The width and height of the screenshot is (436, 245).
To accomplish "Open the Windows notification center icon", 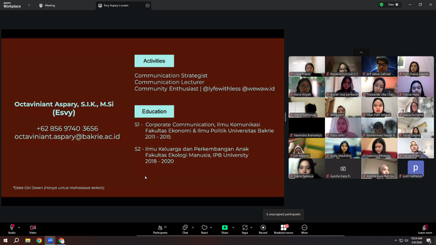I will pos(429,240).
